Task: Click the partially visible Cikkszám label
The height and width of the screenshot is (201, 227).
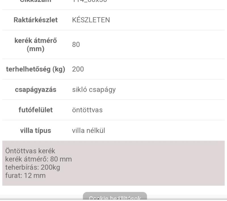Action: [36, 1]
